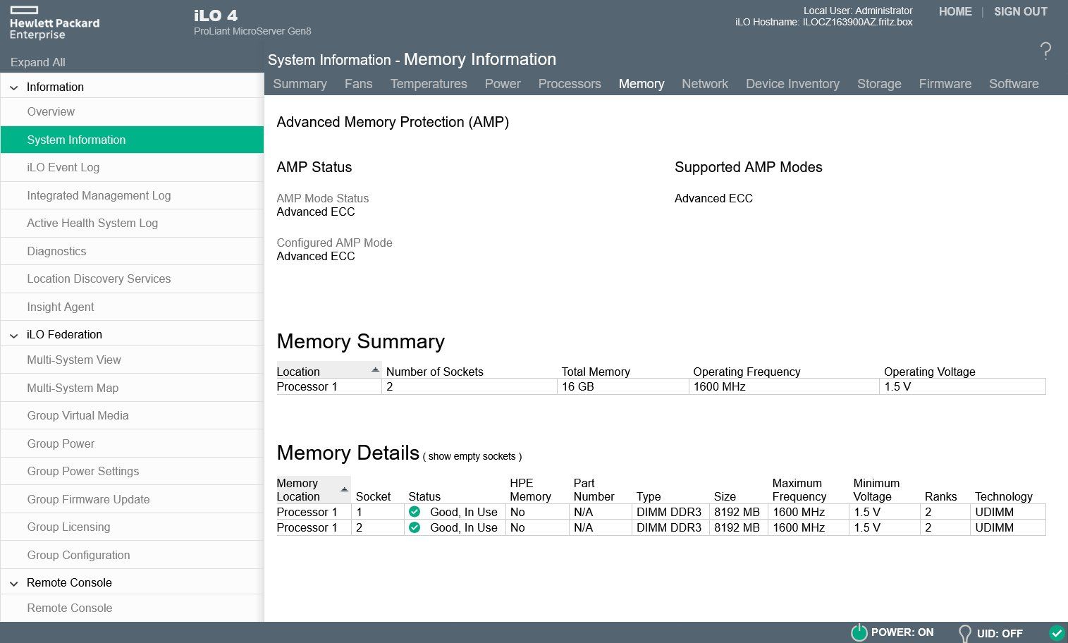Open Integrated Management Log
The height and width of the screenshot is (643, 1068).
[132, 195]
